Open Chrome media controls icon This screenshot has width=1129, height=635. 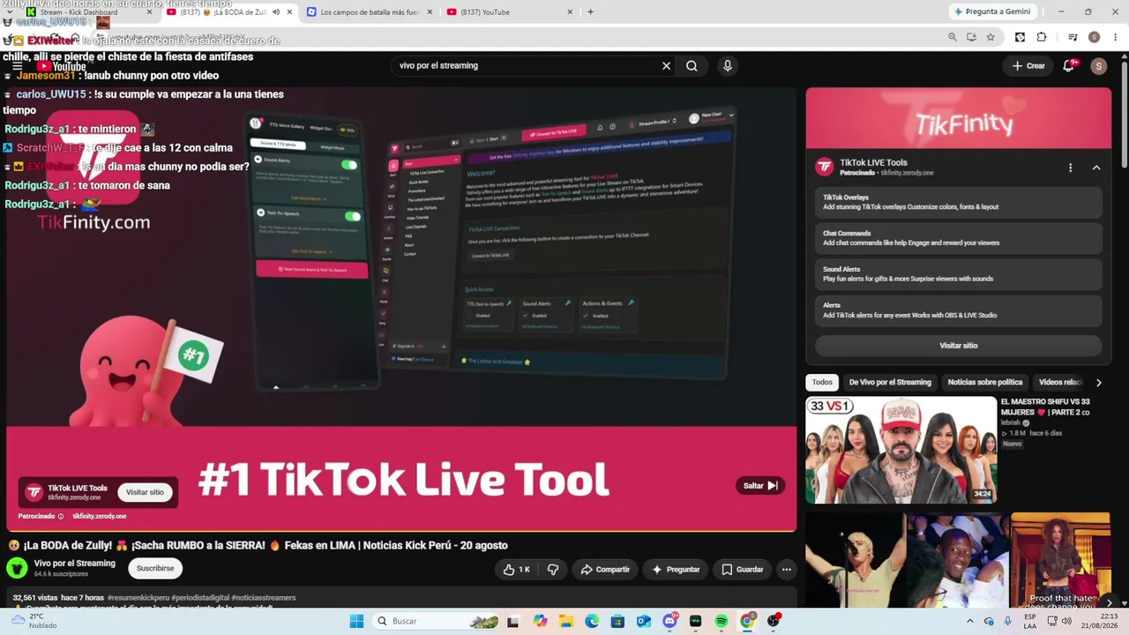pos(1073,37)
